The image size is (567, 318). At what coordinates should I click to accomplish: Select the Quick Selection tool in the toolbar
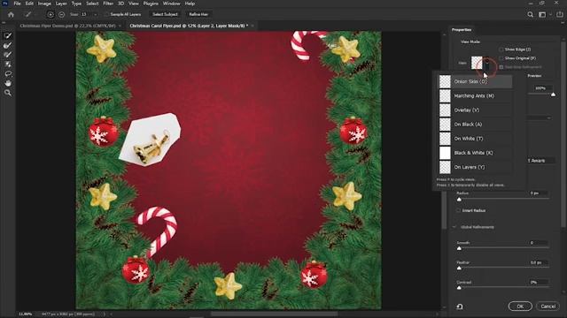point(8,35)
